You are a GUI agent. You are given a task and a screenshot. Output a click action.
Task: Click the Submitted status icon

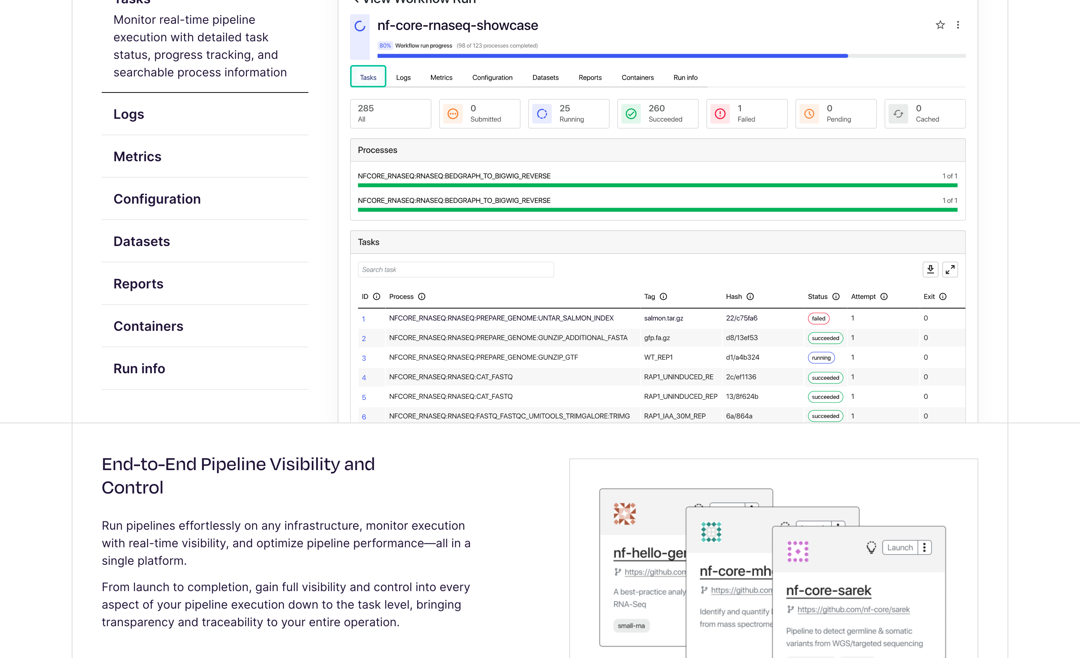coord(453,114)
